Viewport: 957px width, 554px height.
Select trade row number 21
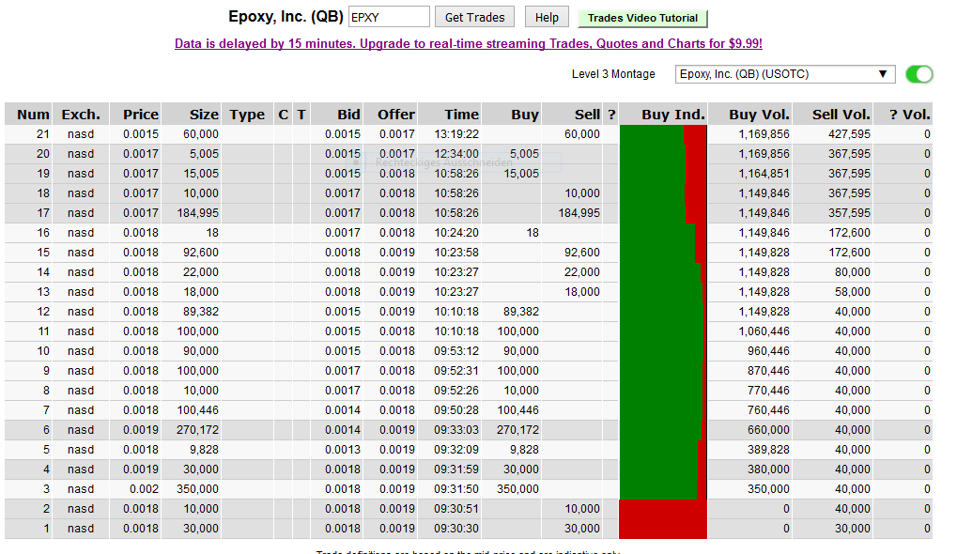(468, 134)
